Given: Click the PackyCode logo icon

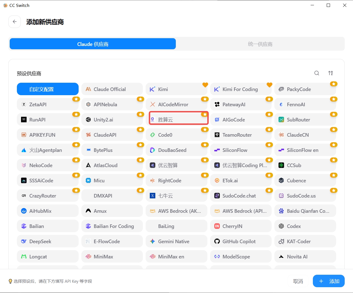Looking at the screenshot, I should (x=281, y=89).
